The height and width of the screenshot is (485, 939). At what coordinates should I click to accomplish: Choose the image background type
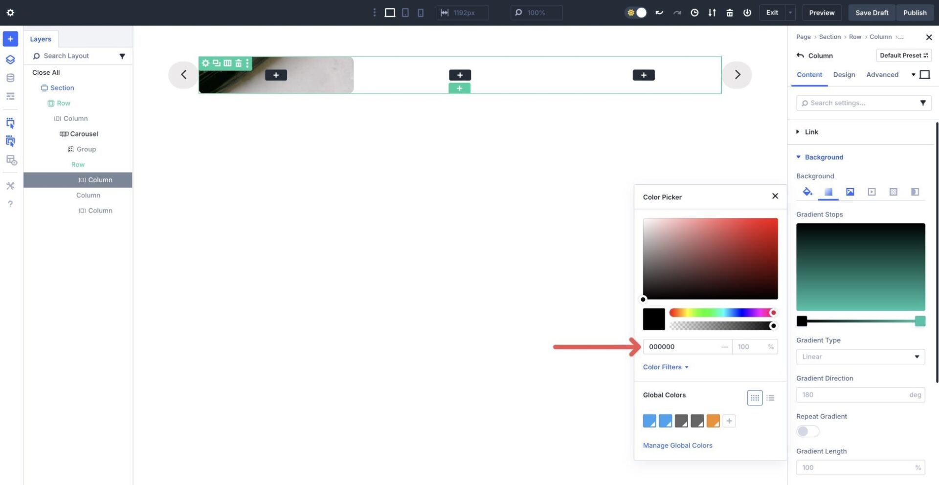(850, 191)
